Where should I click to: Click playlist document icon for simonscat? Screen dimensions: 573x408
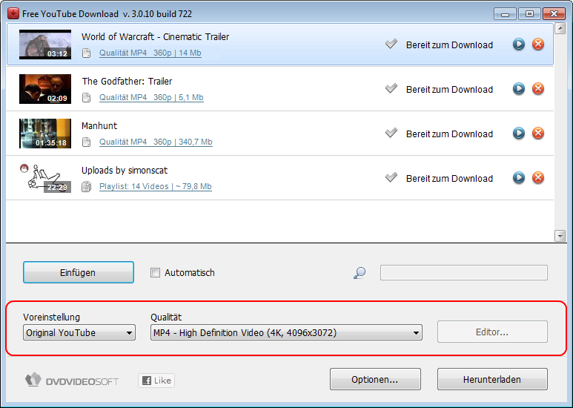pyautogui.click(x=86, y=186)
